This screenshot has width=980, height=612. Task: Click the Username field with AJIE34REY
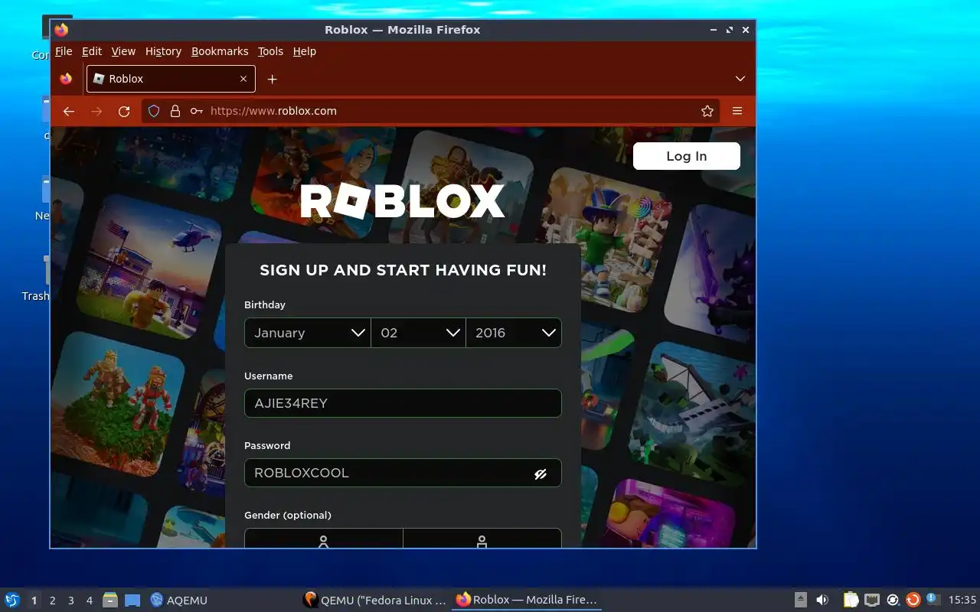(403, 403)
